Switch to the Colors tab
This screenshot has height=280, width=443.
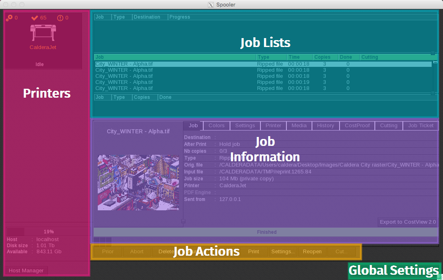216,126
